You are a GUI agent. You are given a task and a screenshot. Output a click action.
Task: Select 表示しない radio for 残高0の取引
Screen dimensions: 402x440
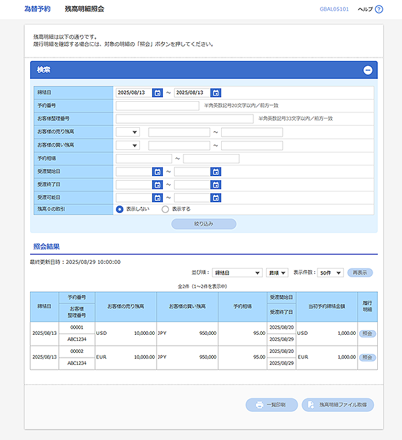(x=119, y=210)
